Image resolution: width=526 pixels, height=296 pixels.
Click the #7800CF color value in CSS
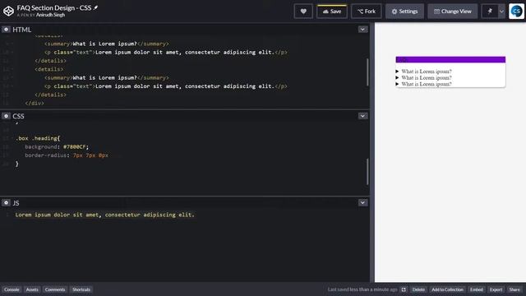point(75,146)
